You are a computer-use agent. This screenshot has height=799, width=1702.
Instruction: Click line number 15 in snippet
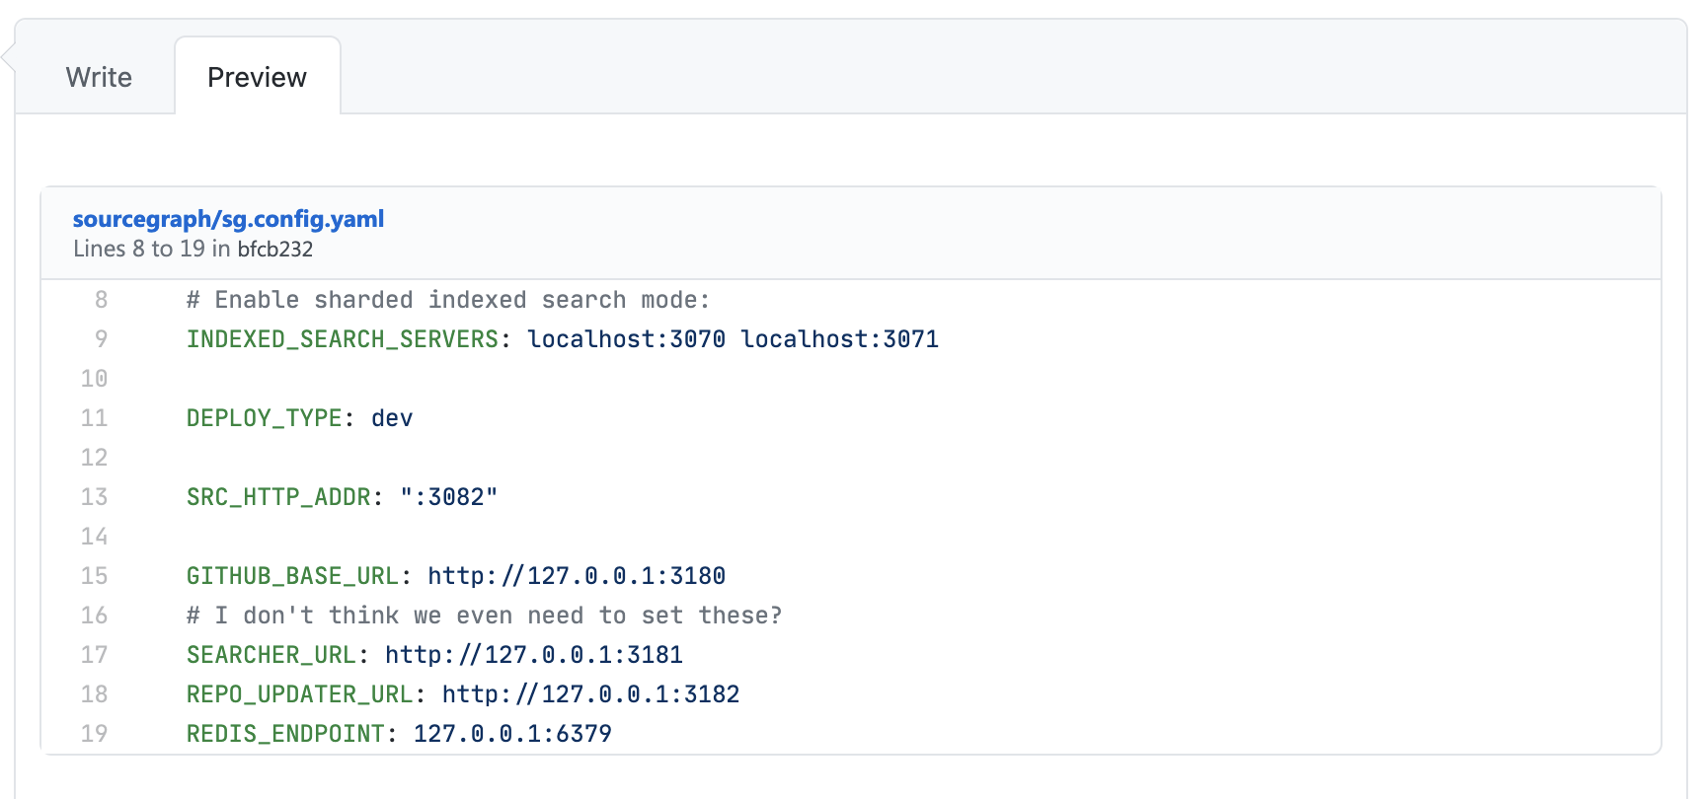coord(95,576)
